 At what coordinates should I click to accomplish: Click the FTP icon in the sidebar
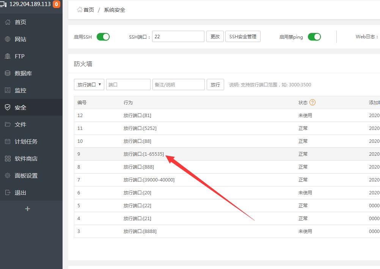point(8,56)
